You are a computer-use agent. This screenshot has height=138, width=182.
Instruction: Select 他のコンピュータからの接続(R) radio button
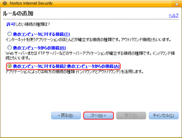[9, 47]
